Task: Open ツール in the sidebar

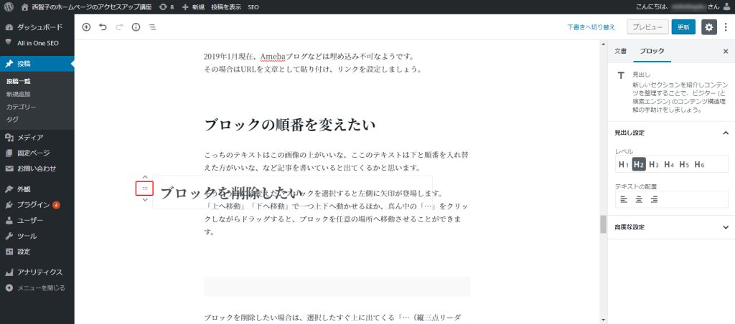Action: pyautogui.click(x=37, y=236)
